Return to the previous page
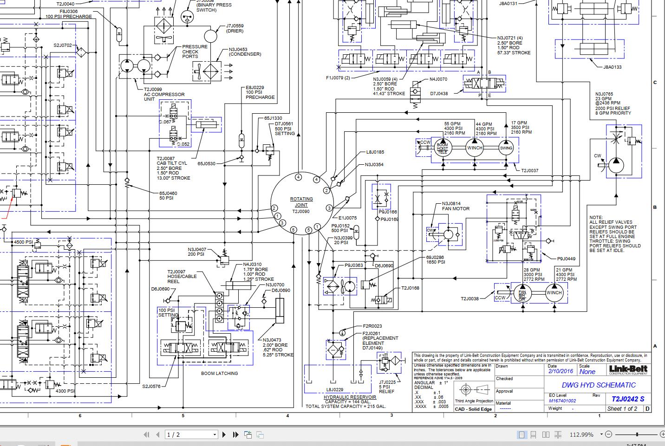Image resolution: width=665 pixels, height=446 pixels. tap(158, 434)
